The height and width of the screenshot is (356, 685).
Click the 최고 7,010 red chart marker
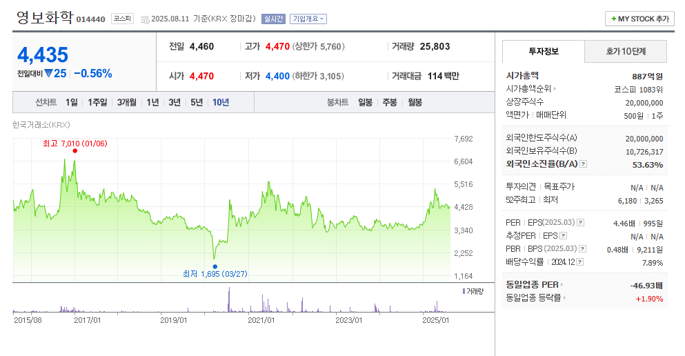pos(75,150)
